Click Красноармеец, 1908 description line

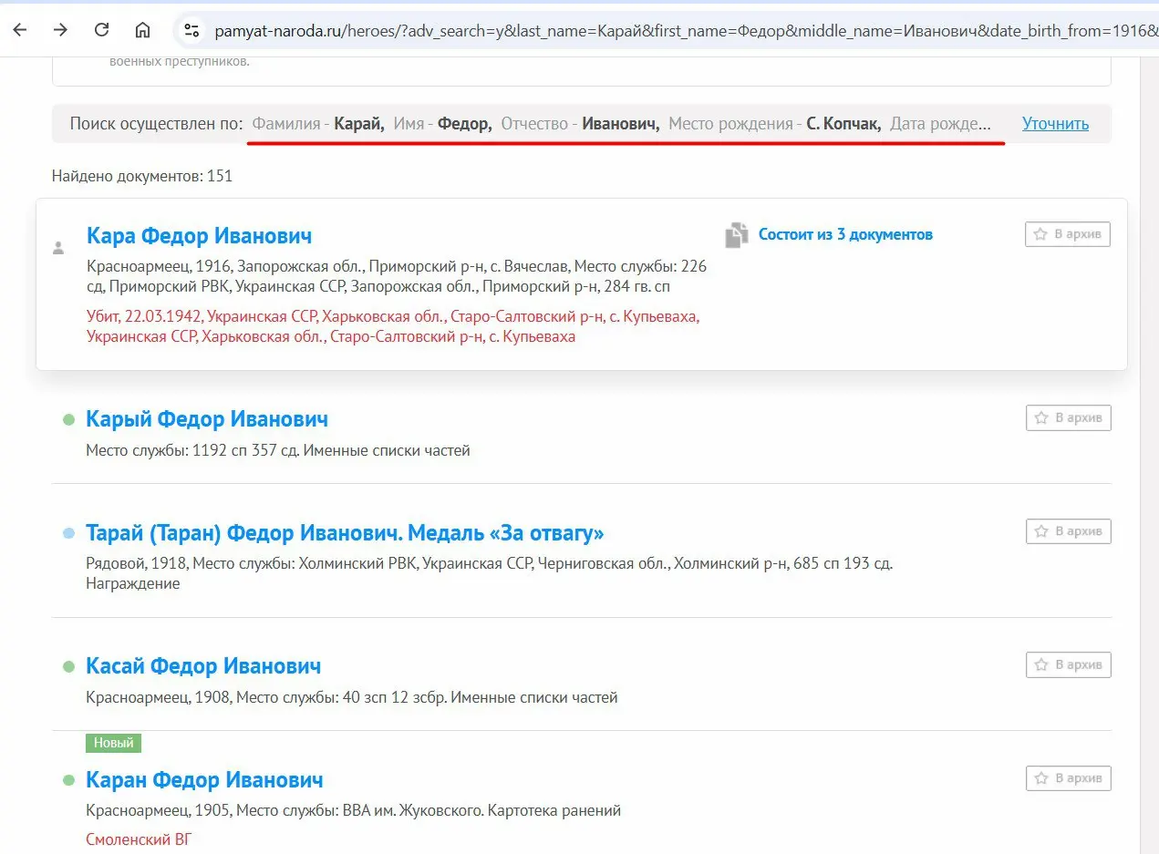click(x=352, y=697)
